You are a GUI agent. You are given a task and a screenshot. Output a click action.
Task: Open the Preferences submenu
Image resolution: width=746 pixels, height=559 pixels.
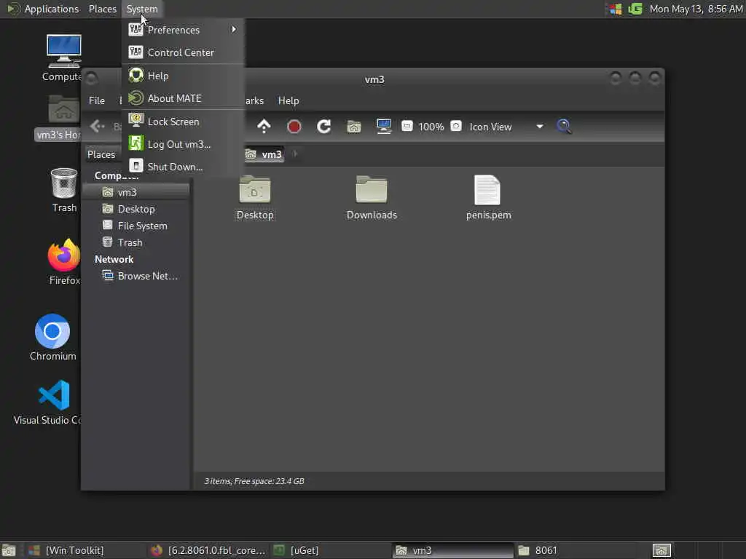[x=183, y=30]
